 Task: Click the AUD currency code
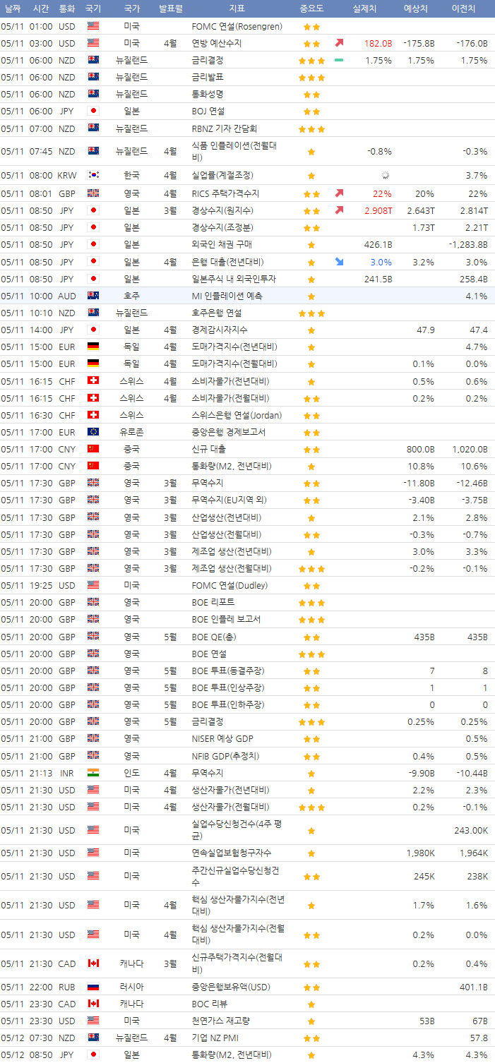click(x=67, y=296)
